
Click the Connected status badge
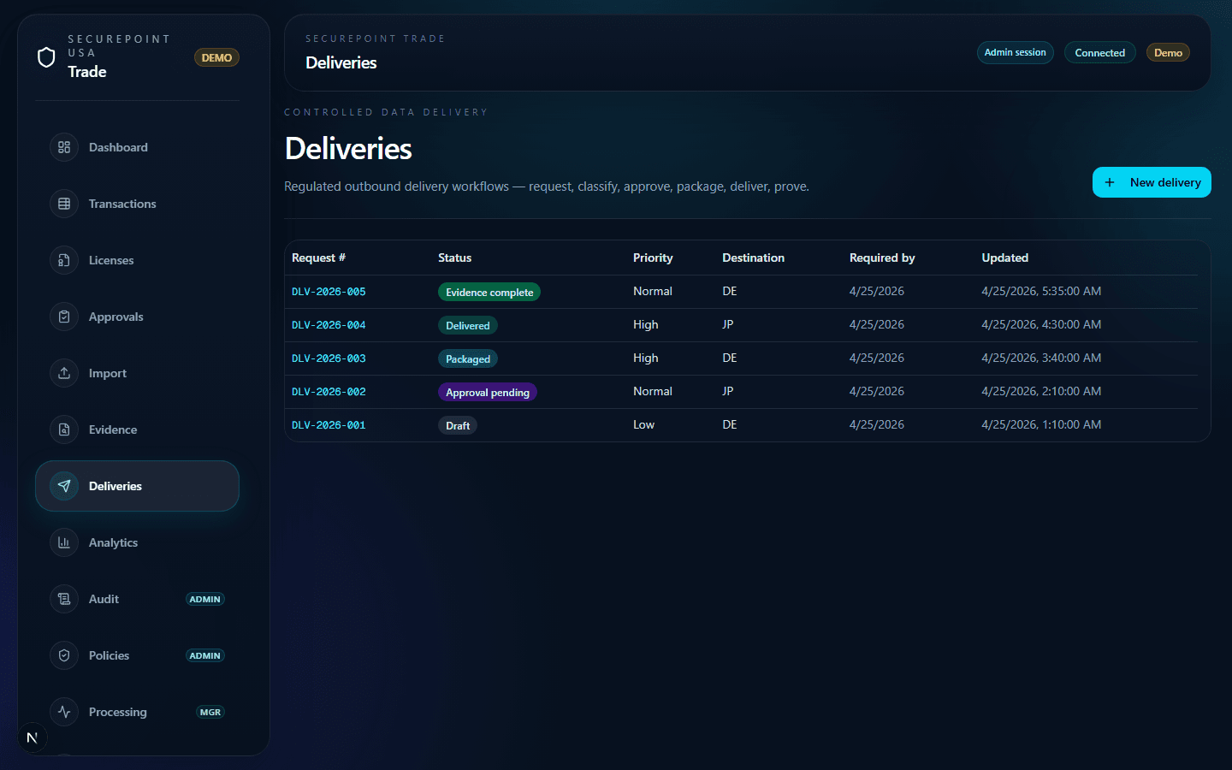click(x=1099, y=52)
